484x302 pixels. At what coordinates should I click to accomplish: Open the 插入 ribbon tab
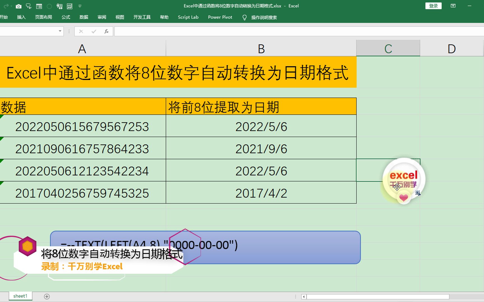[x=21, y=17]
